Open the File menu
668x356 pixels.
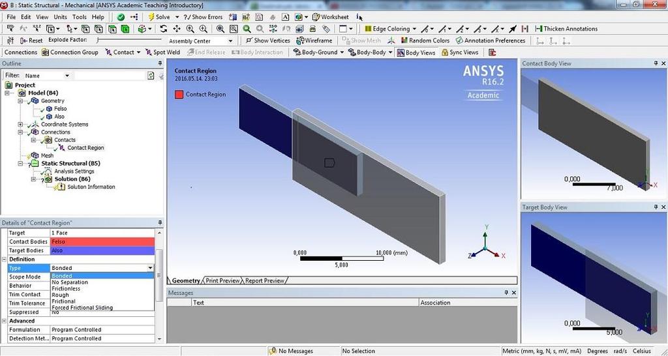coord(11,17)
